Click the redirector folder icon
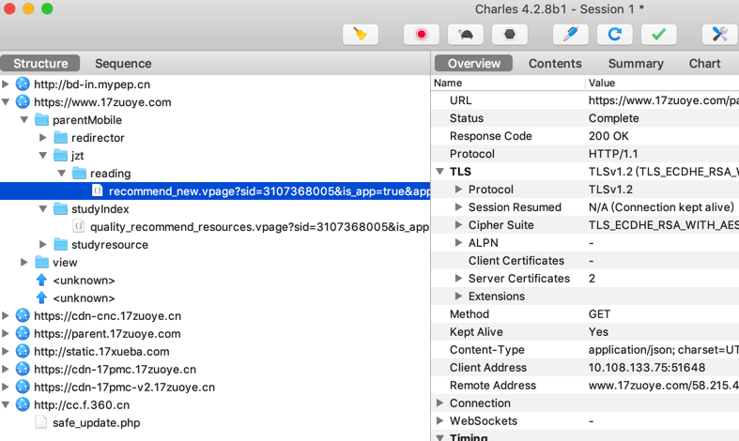The width and height of the screenshot is (739, 441). click(x=60, y=138)
